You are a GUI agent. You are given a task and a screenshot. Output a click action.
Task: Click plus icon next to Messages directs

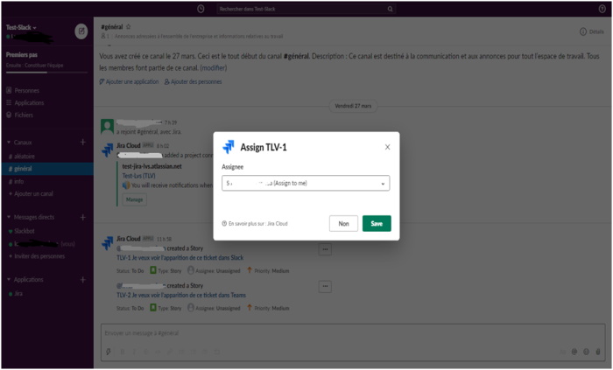tap(83, 217)
